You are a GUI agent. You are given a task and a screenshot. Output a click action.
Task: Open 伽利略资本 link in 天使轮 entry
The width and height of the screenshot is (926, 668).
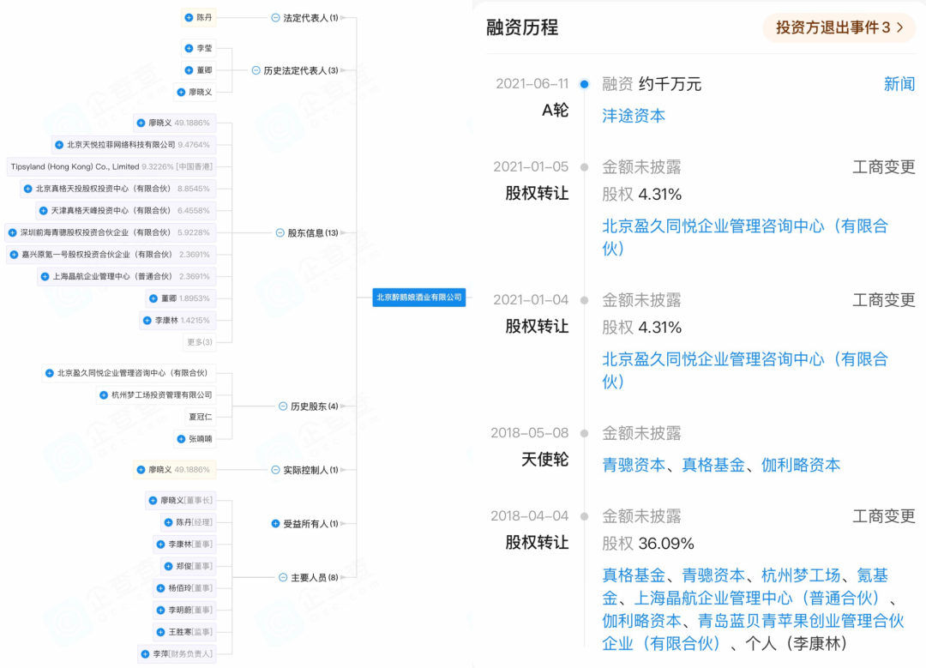800,465
